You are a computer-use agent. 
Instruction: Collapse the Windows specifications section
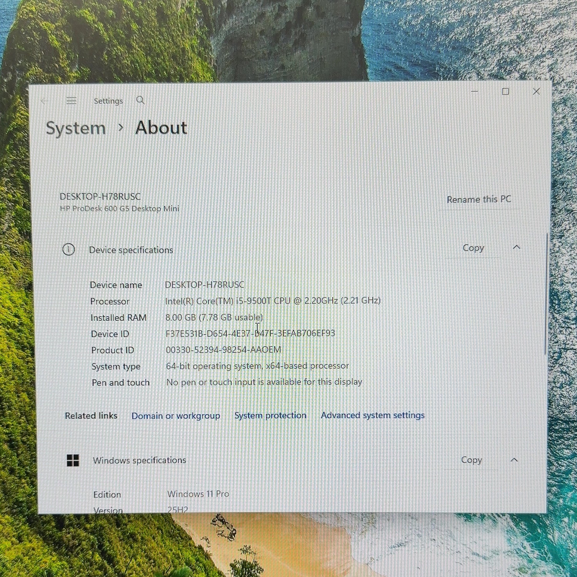pos(514,460)
